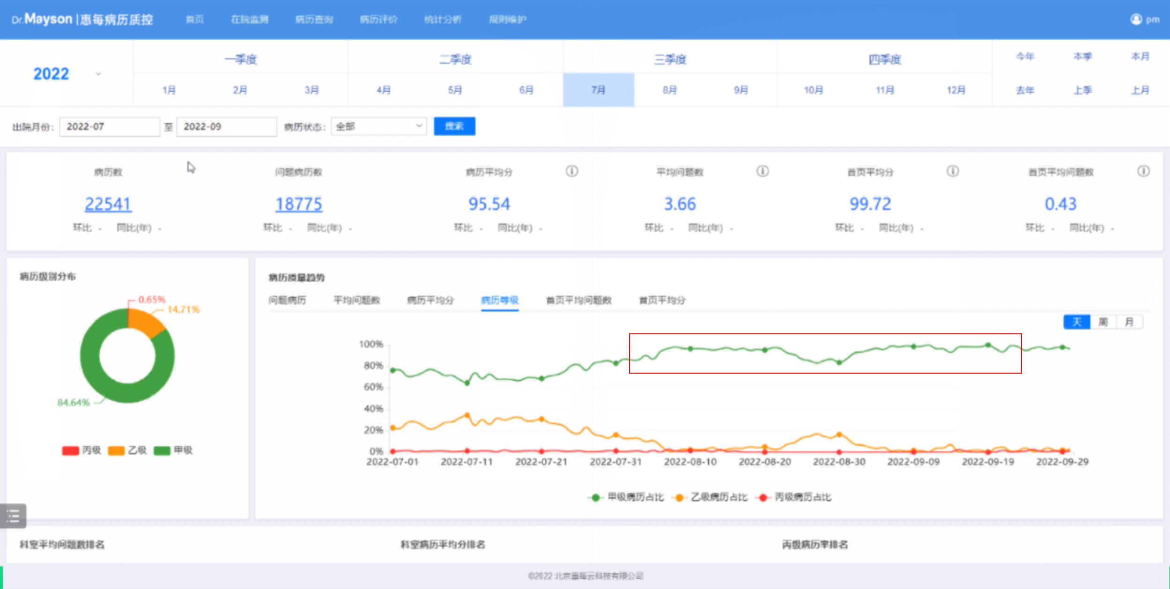Toggle 甲级病历占比 series in chart legend

click(x=626, y=497)
